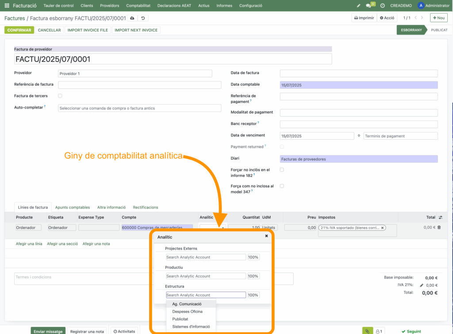Tick the Factura de tercers checkbox
453x334 pixels.
(60, 96)
